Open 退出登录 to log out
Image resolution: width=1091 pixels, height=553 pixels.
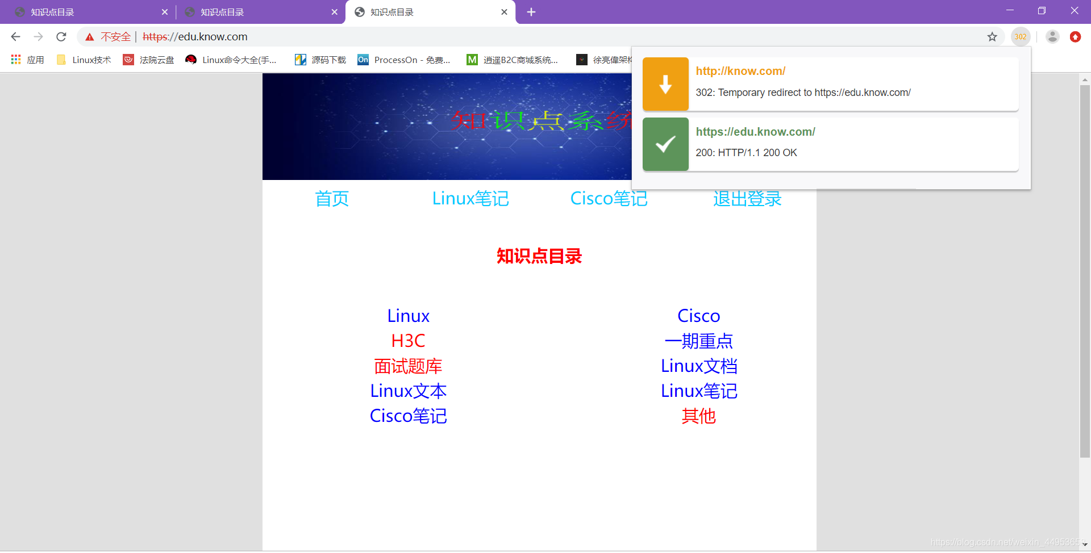(747, 199)
